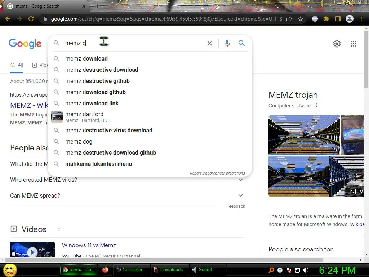The width and height of the screenshot is (369, 277).
Task: Switch to the Videos results tab
Action: tap(40, 65)
